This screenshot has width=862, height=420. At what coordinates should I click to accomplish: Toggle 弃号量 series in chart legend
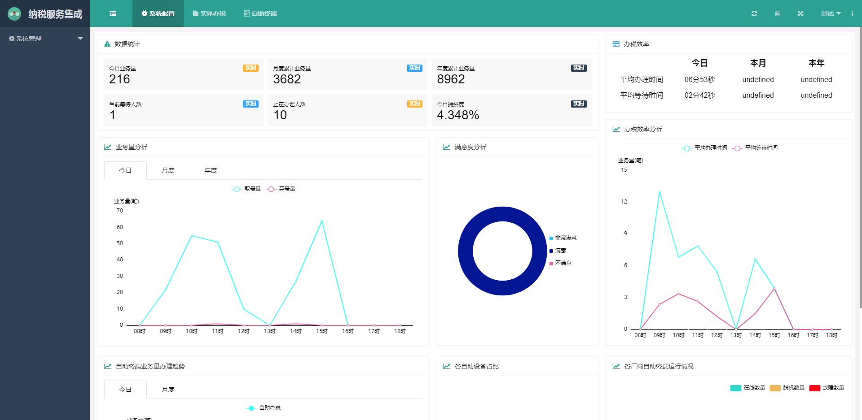tap(281, 189)
